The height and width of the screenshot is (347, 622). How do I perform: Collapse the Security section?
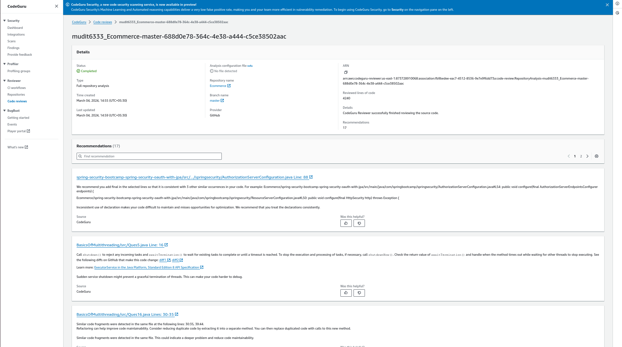point(5,20)
